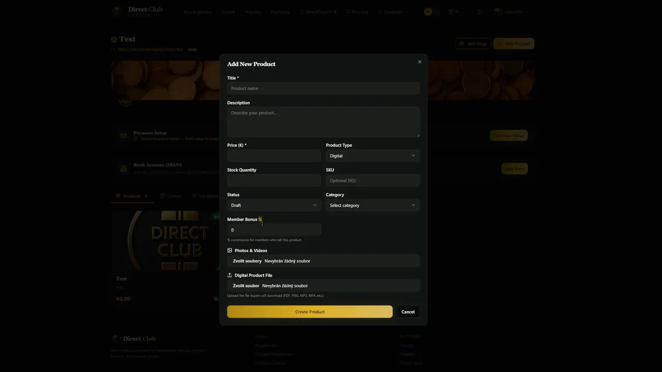Open Feedback in the top navigation
Viewport: 662px width, 372px height.
[x=390, y=12]
